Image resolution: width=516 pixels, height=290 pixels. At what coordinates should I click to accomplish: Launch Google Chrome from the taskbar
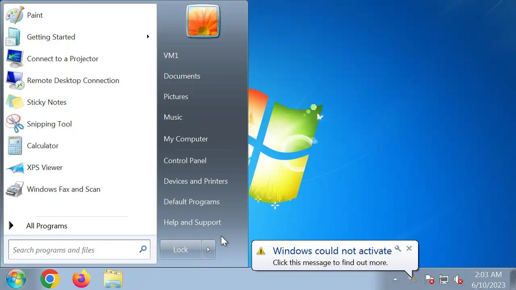[x=50, y=279]
